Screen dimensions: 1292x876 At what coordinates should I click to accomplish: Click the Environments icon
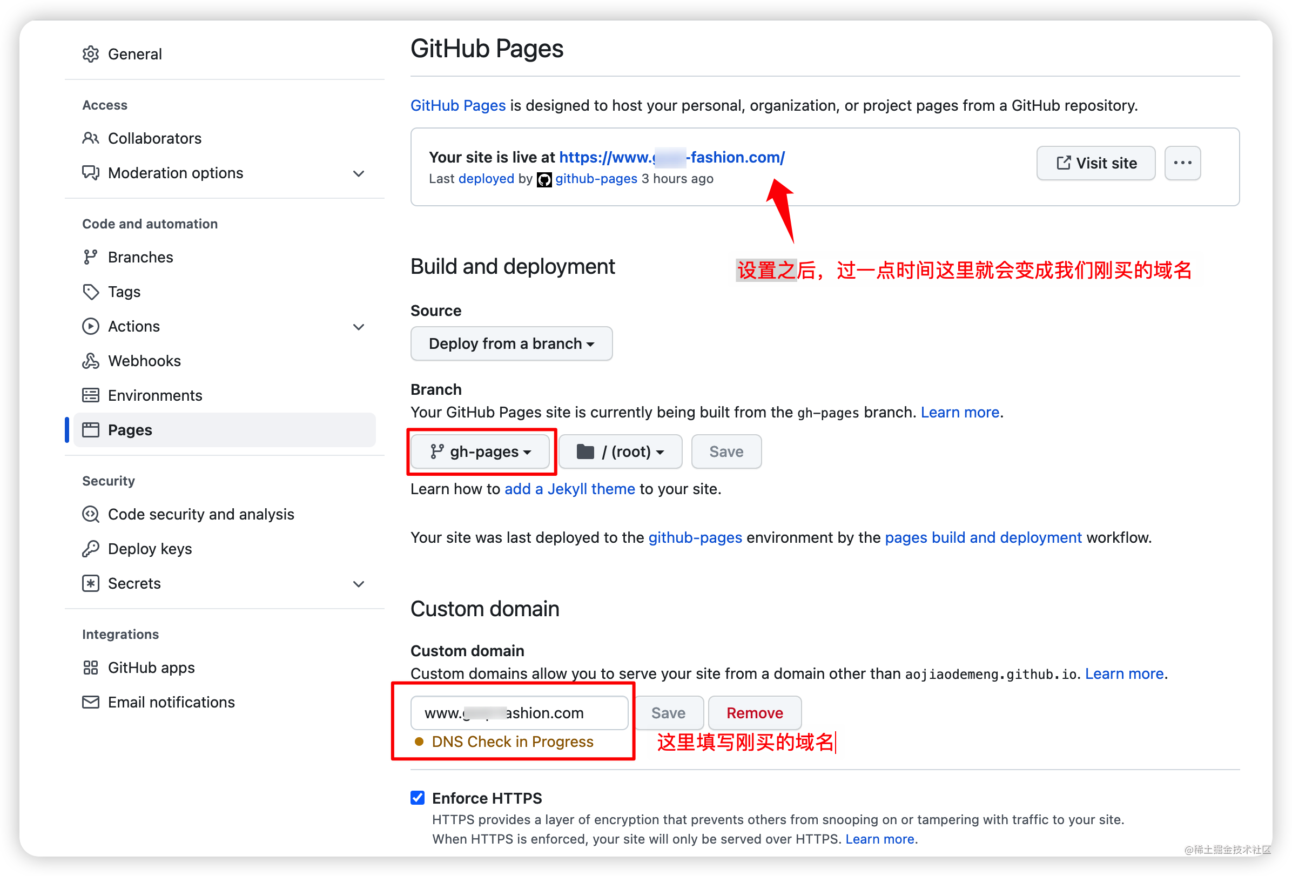(91, 395)
